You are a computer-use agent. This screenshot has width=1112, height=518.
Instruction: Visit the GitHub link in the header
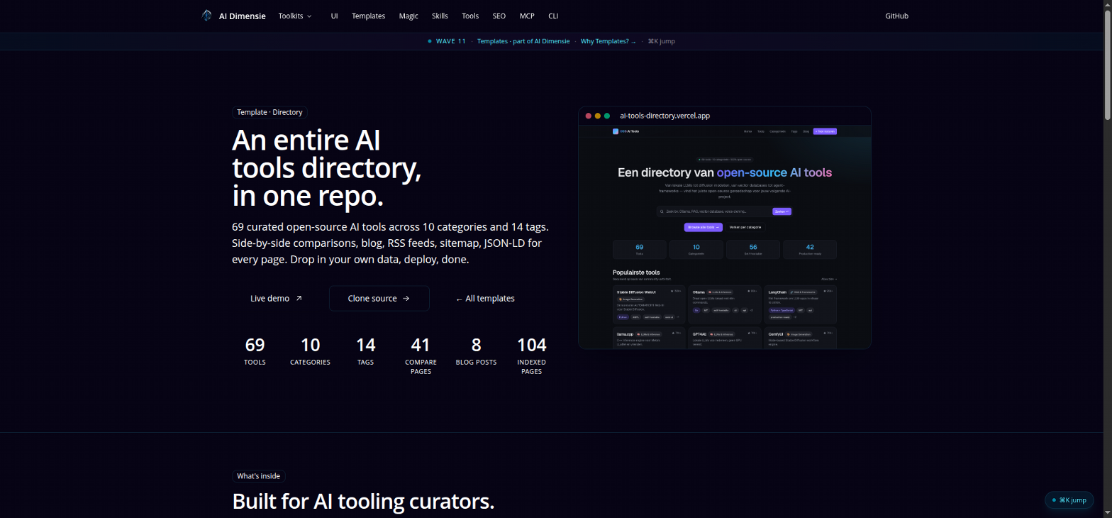[896, 16]
